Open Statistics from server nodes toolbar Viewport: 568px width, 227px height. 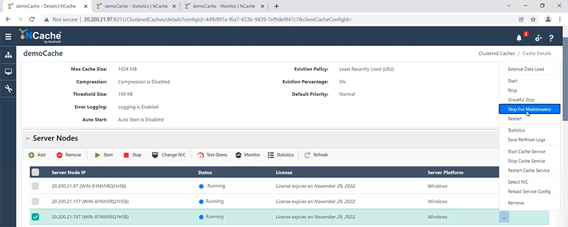click(x=281, y=155)
